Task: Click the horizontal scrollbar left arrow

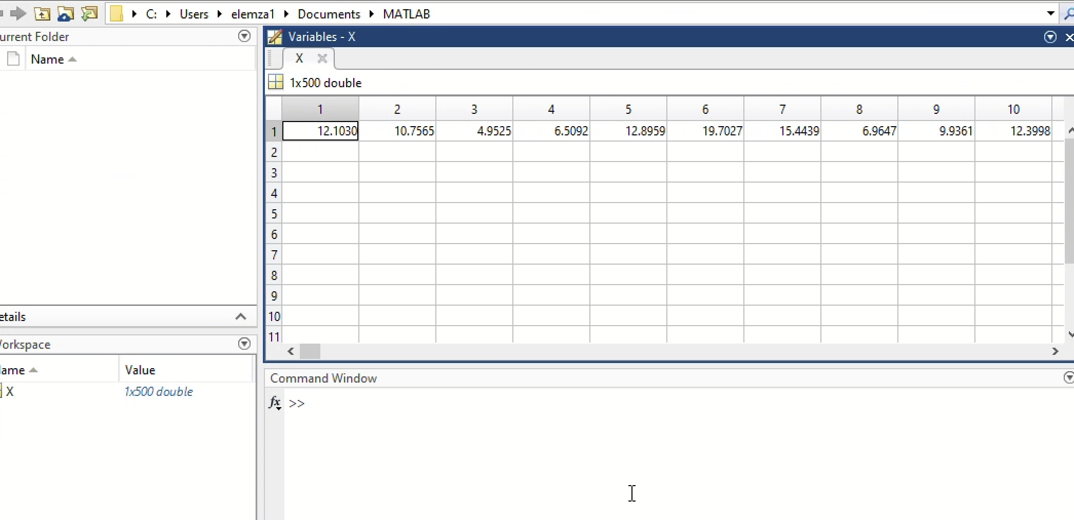Action: pyautogui.click(x=291, y=351)
